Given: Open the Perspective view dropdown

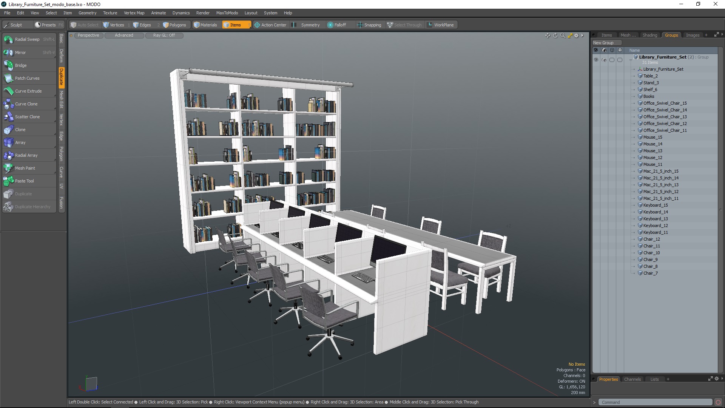Looking at the screenshot, I should click(88, 36).
